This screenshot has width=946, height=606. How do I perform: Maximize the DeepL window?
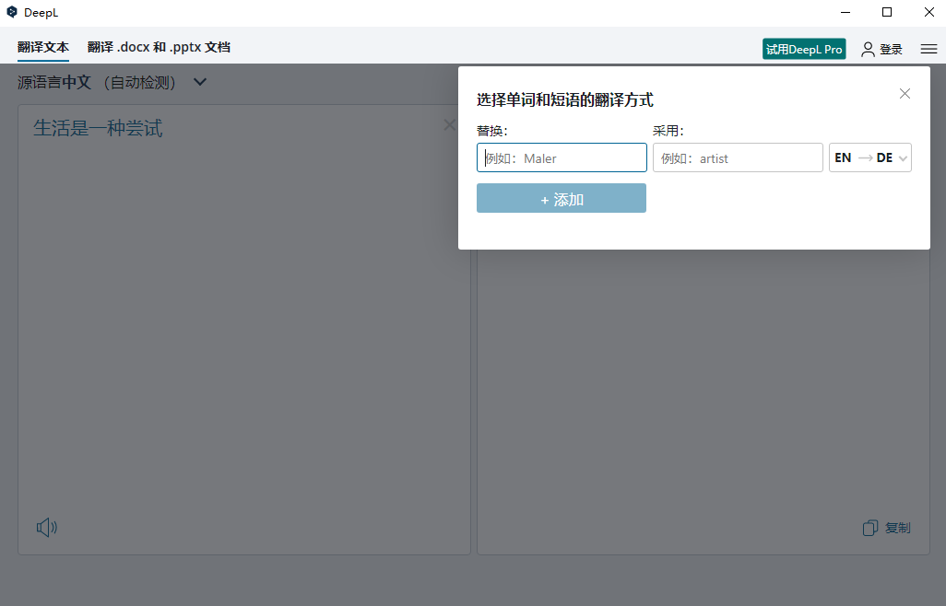point(887,12)
